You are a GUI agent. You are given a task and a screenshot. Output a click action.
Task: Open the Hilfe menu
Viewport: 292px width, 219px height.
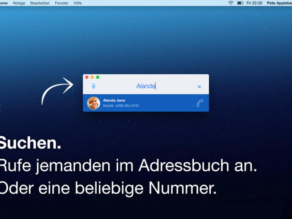coord(77,3)
